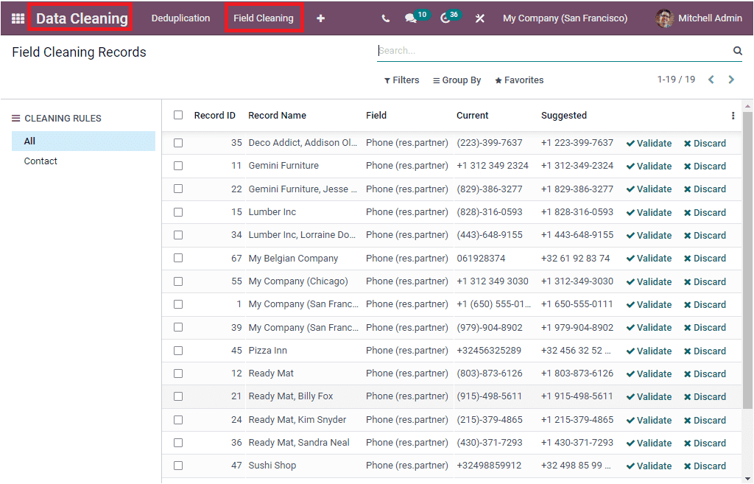Validate the Sushi Shop phone suggestion
The height and width of the screenshot is (484, 754).
point(649,466)
